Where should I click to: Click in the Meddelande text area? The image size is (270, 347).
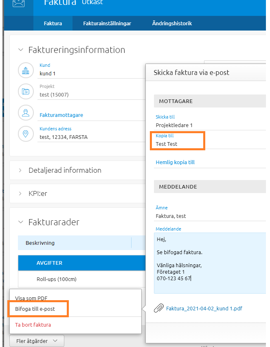pos(209,263)
